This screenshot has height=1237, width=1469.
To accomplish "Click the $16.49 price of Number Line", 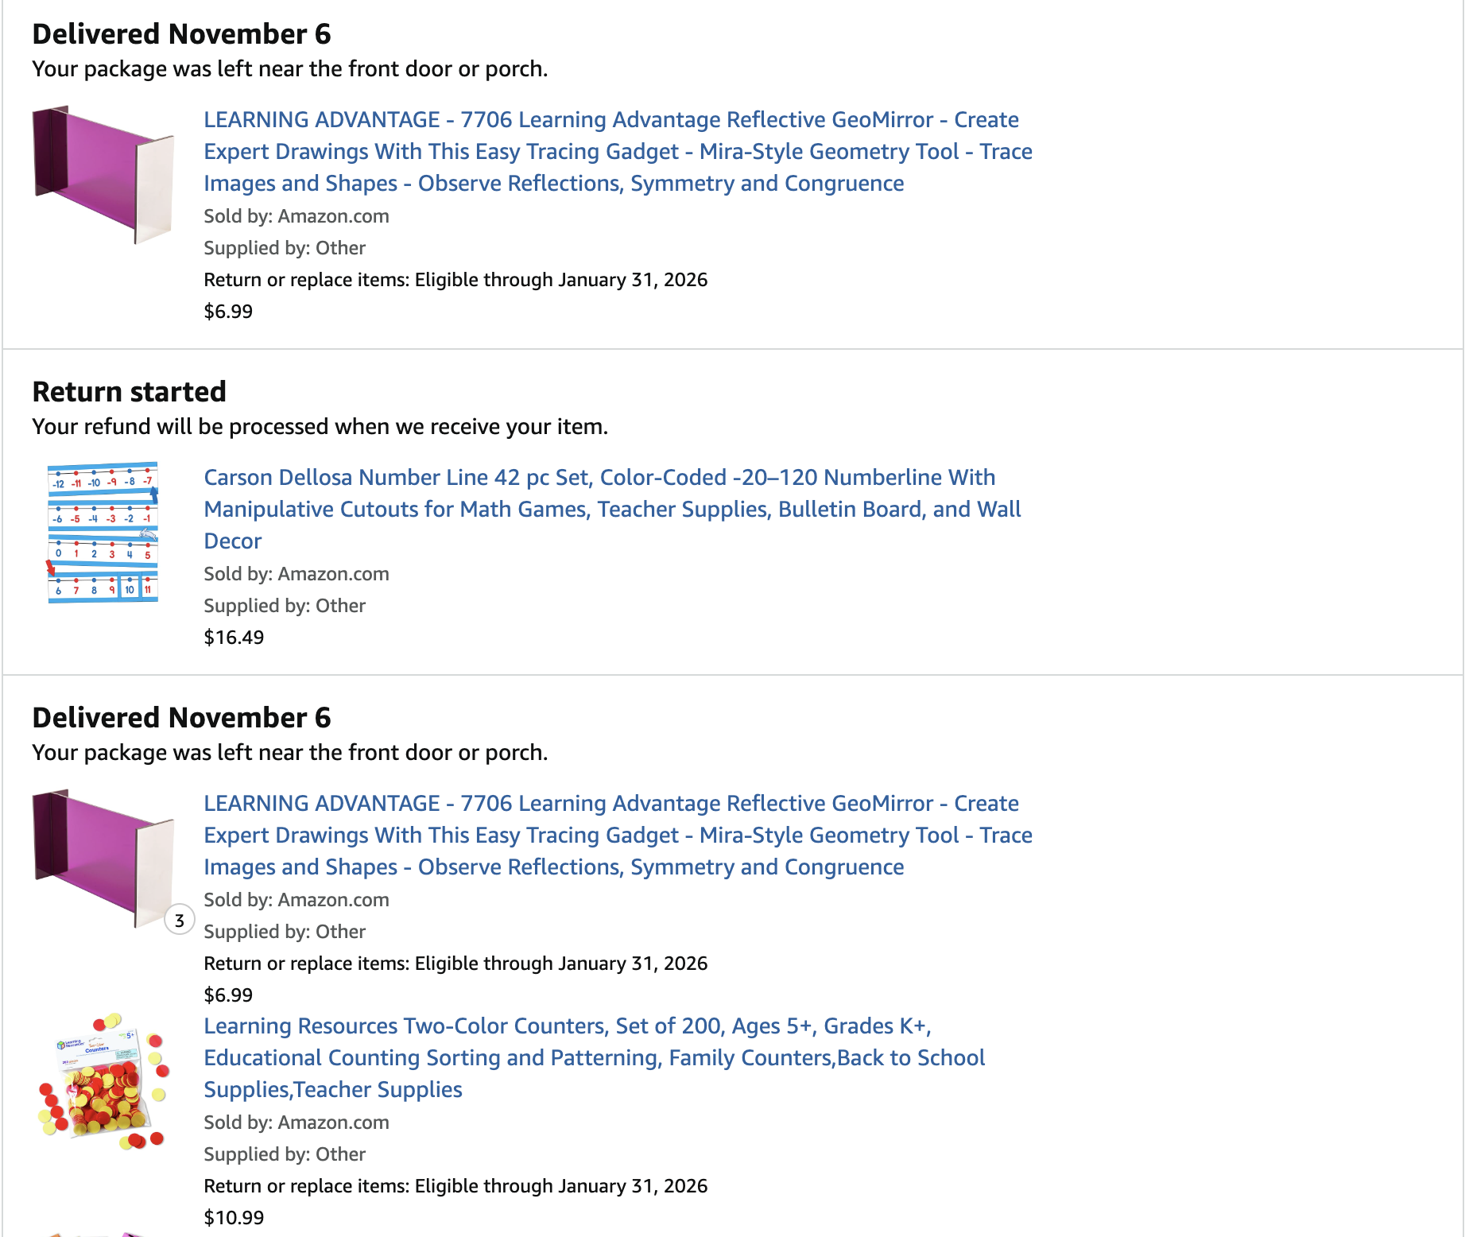I will coord(234,638).
